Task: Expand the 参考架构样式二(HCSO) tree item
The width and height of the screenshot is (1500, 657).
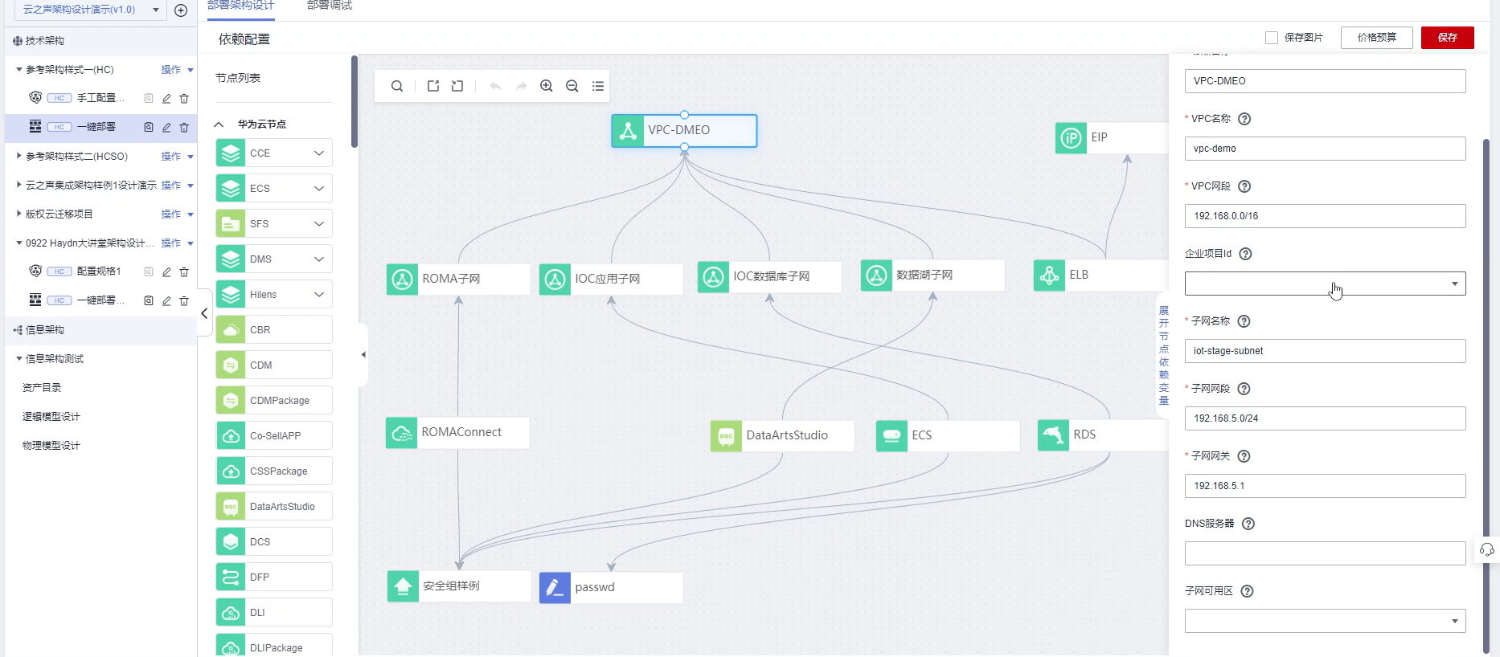Action: 19,156
